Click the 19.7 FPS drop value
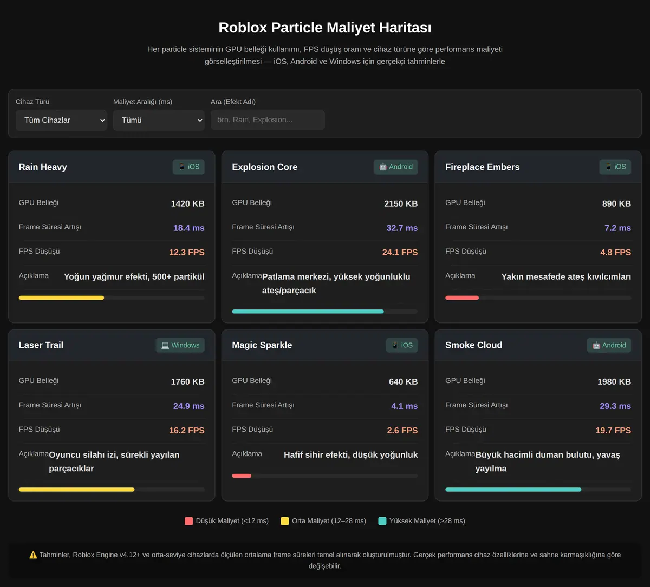650x587 pixels. [x=613, y=430]
